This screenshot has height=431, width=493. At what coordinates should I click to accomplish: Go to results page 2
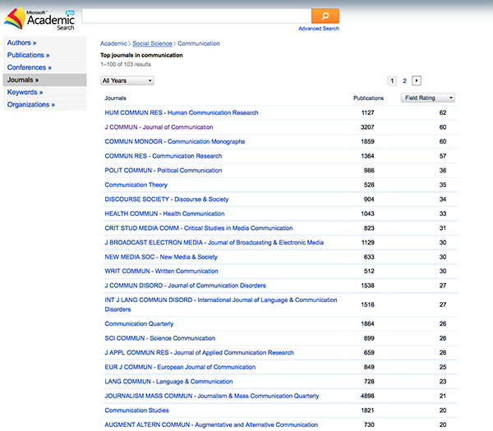(404, 81)
